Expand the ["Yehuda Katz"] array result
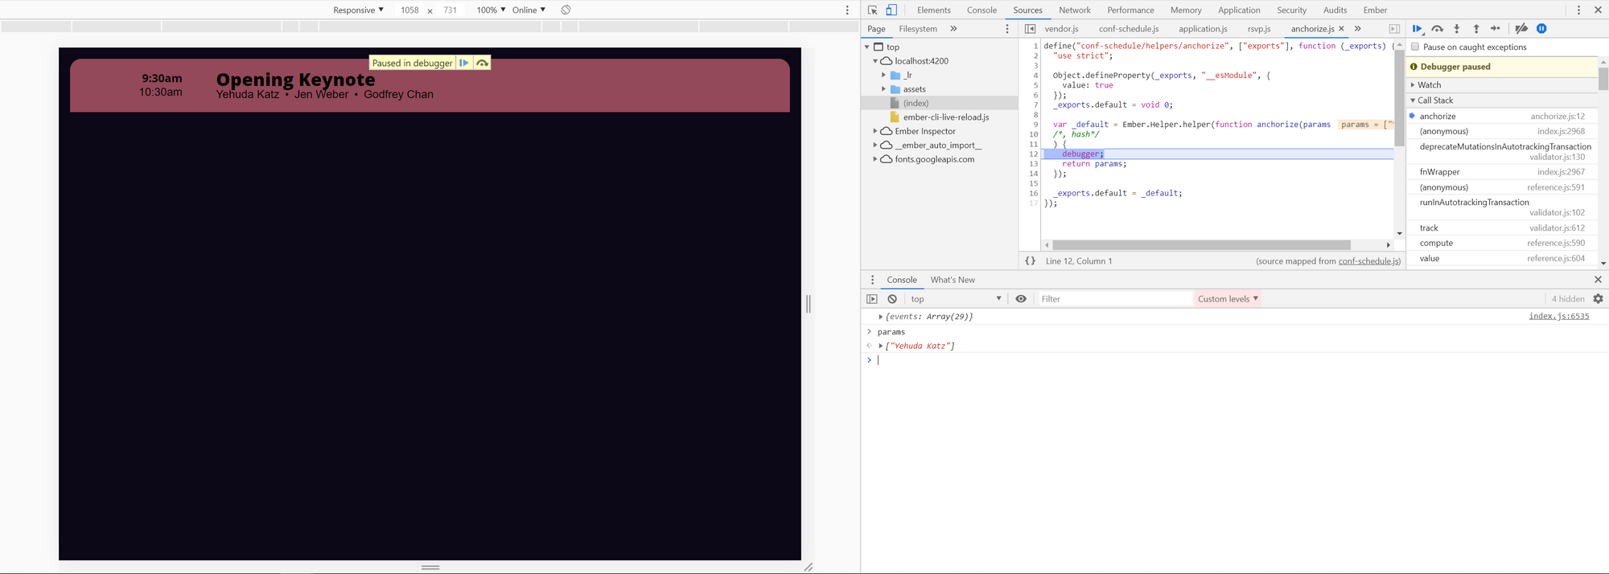This screenshot has width=1609, height=574. click(881, 346)
